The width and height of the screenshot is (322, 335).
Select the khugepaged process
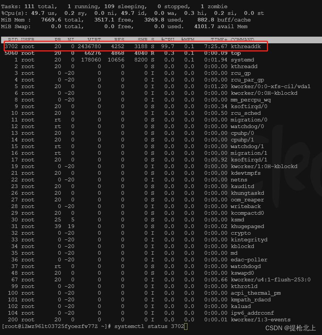click(247, 227)
